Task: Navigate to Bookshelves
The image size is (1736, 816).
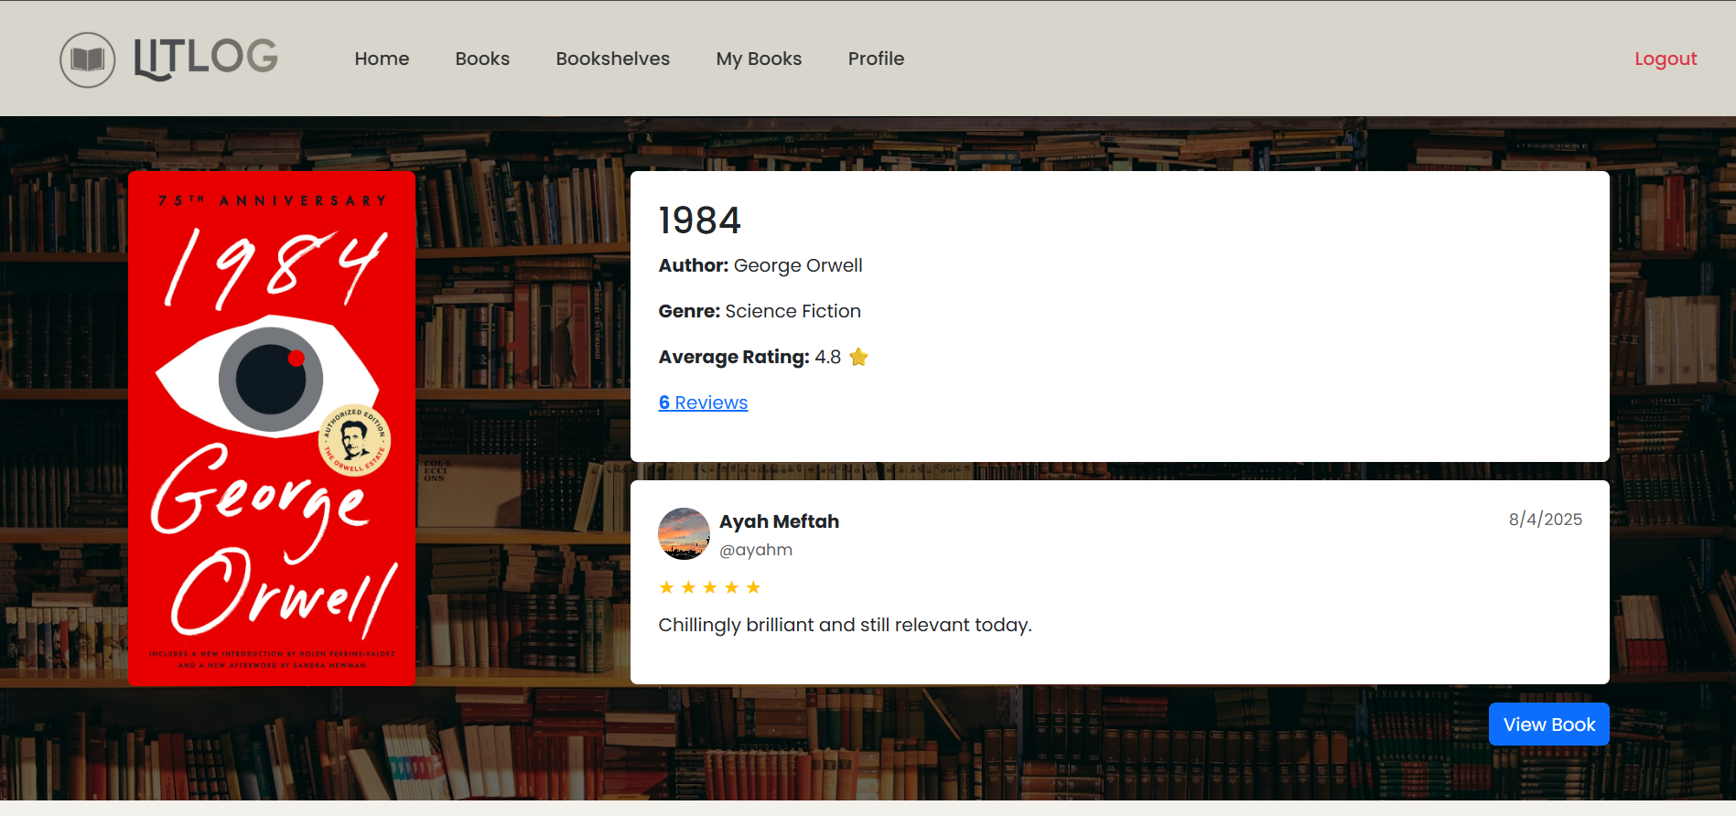Action: [x=612, y=59]
